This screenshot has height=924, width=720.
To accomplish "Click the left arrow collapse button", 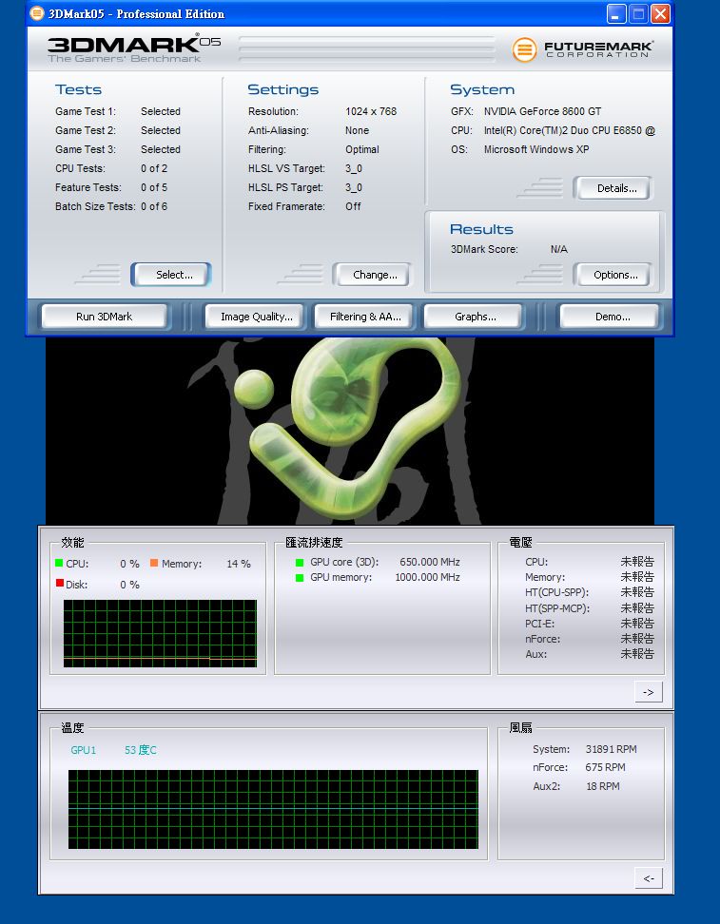I will coord(648,878).
